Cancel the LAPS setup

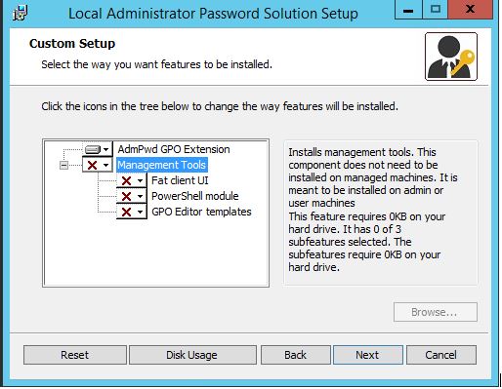point(441,355)
